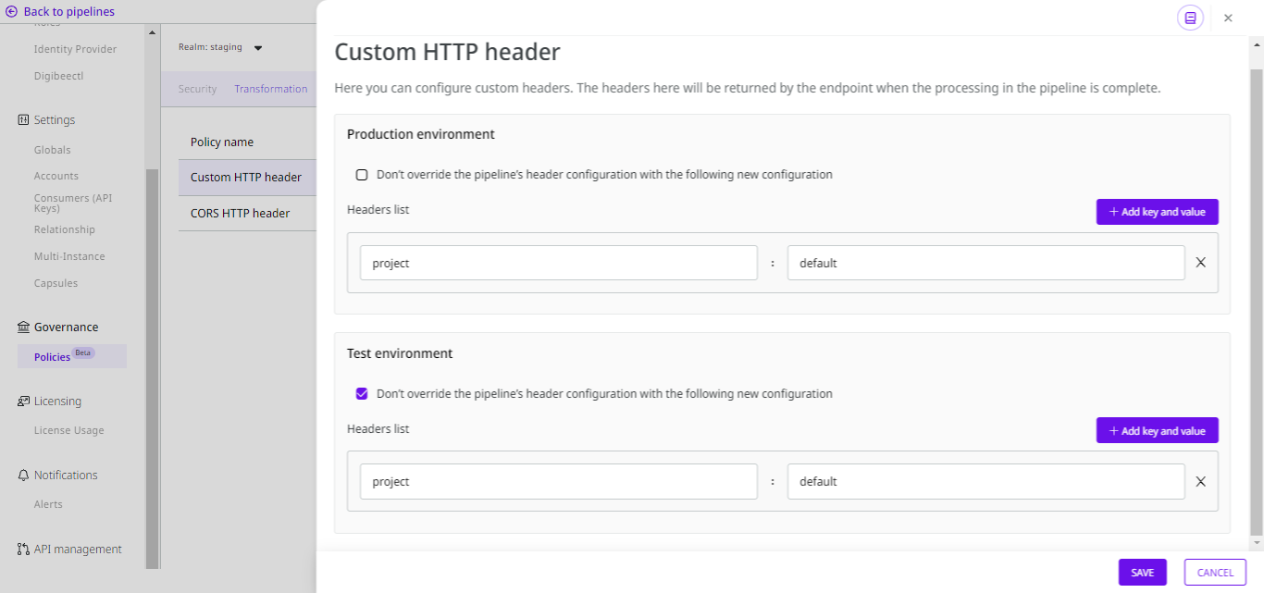Switch to the Security tab
The width and height of the screenshot is (1264, 593).
point(197,90)
